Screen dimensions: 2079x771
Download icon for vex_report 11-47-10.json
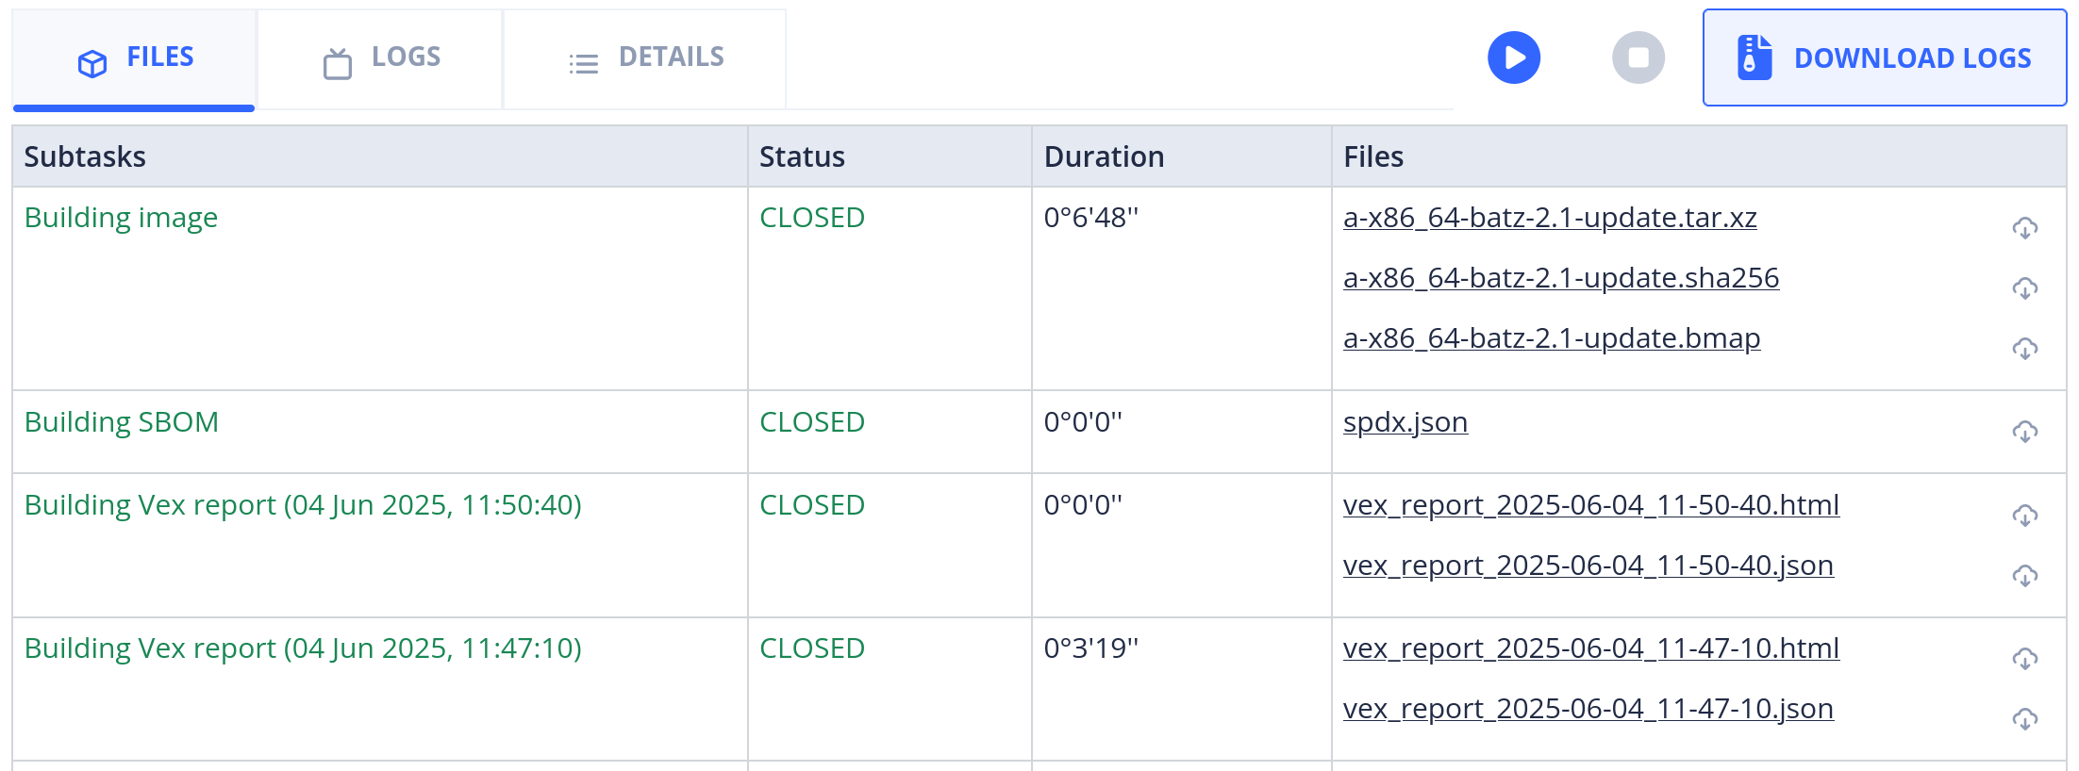click(2024, 719)
